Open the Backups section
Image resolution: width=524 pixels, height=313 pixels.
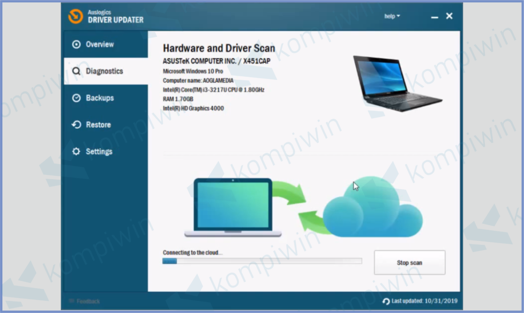(x=99, y=98)
